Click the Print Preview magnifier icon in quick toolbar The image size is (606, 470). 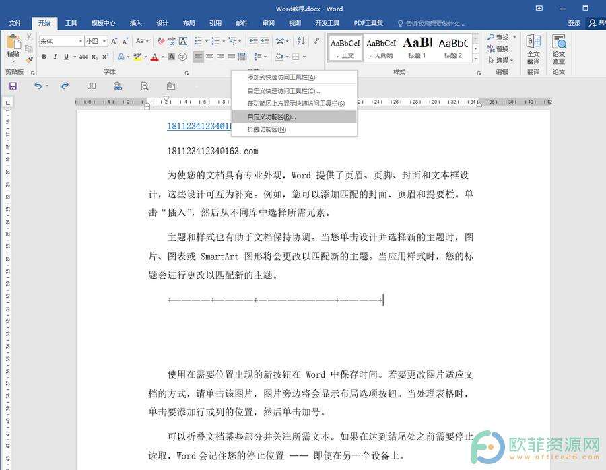coord(145,86)
